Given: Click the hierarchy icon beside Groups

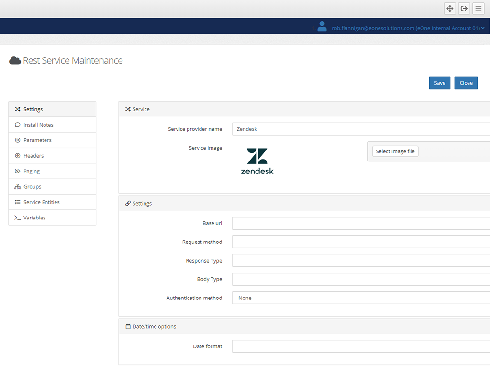Looking at the screenshot, I should pyautogui.click(x=17, y=186).
